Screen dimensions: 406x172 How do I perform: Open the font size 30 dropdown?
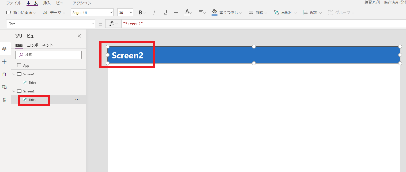[x=125, y=13]
